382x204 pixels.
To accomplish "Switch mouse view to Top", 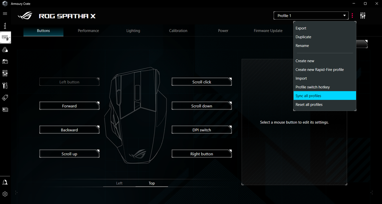I will tap(152, 183).
